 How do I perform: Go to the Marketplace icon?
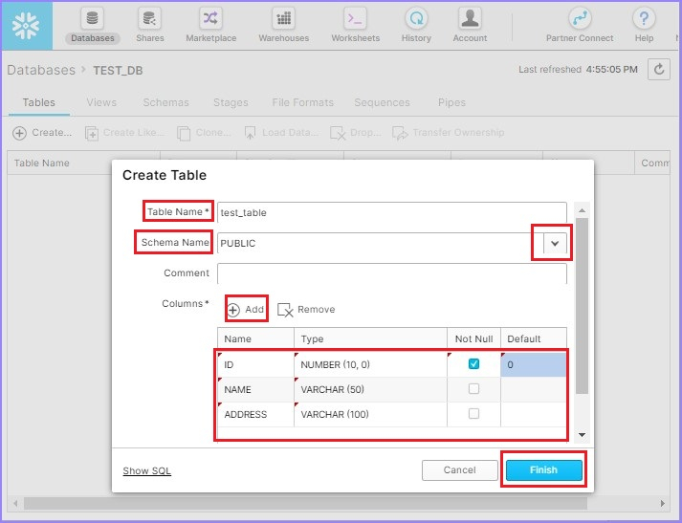pos(211,18)
